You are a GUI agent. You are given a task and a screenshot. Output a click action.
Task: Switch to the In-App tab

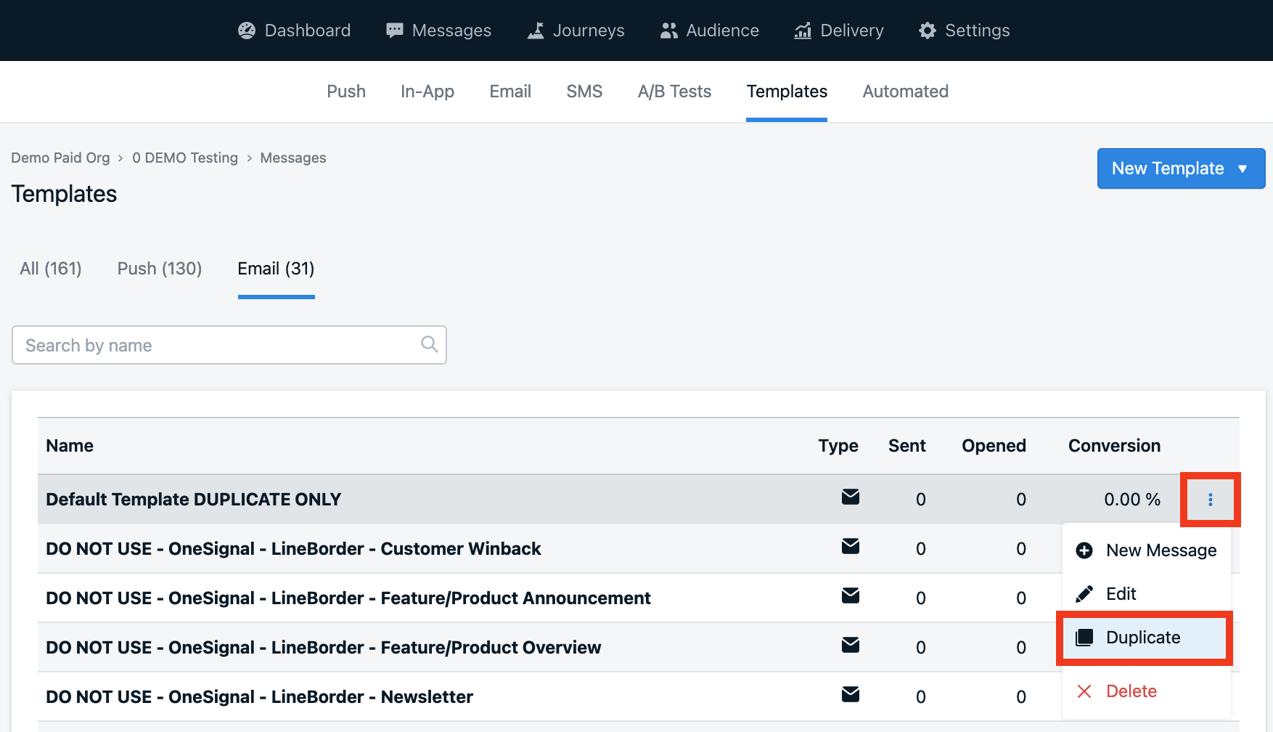click(427, 91)
